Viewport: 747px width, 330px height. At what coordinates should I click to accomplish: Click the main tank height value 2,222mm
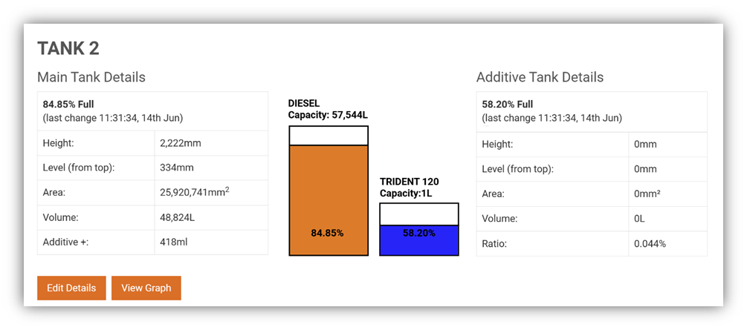[178, 143]
